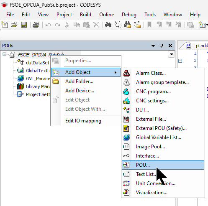Viewport: 208px width, 206px height.
Task: Open the Online menu
Action: click(x=107, y=15)
